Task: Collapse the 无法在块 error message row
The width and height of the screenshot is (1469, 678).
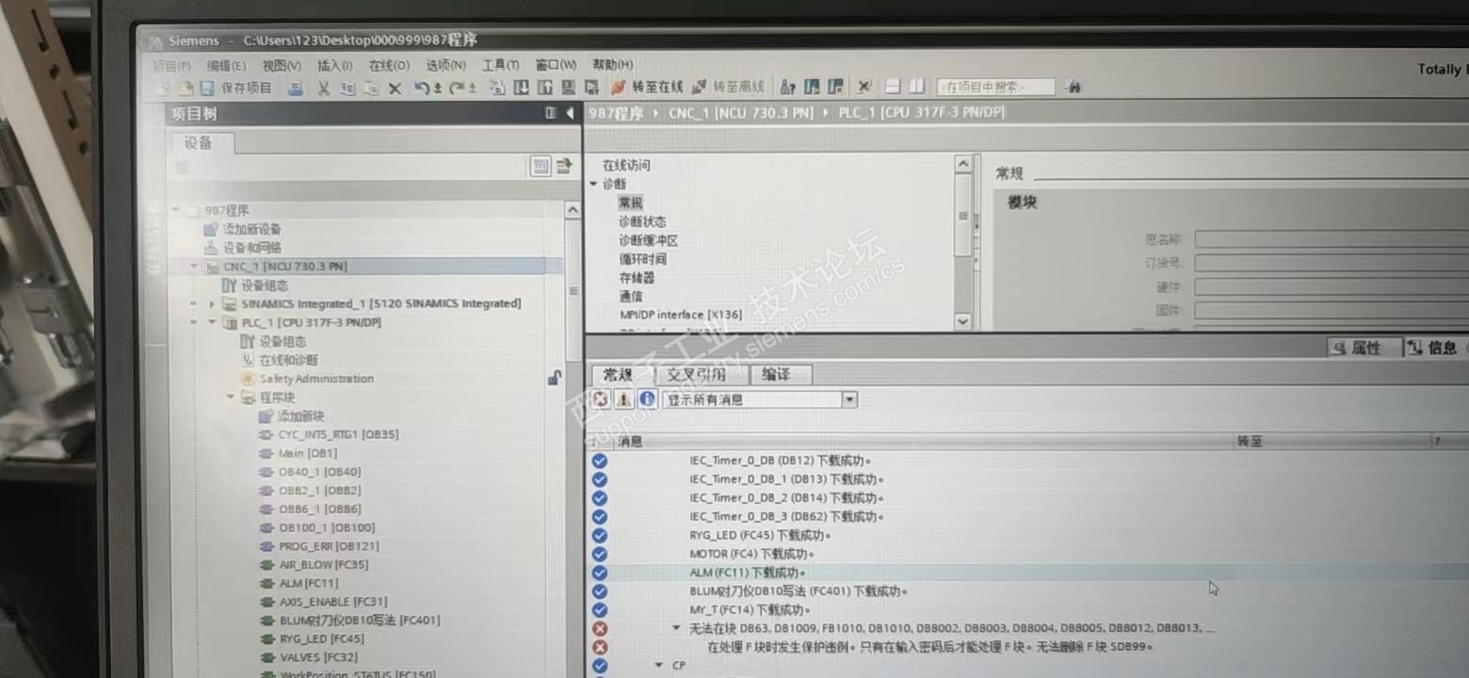Action: pyautogui.click(x=676, y=628)
